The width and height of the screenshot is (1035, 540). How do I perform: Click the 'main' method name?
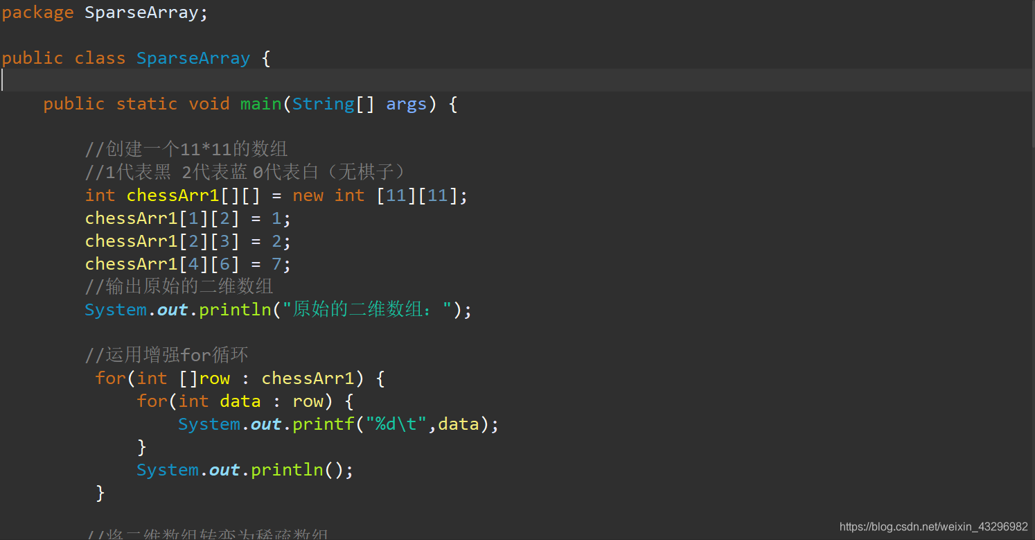260,104
